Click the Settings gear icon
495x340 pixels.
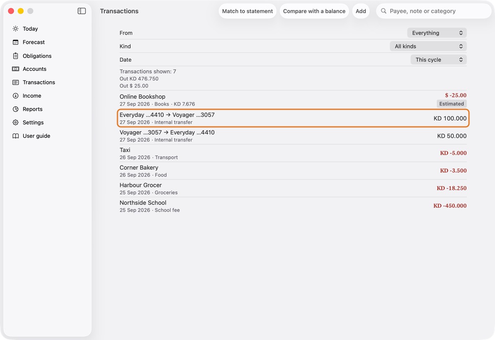[16, 123]
